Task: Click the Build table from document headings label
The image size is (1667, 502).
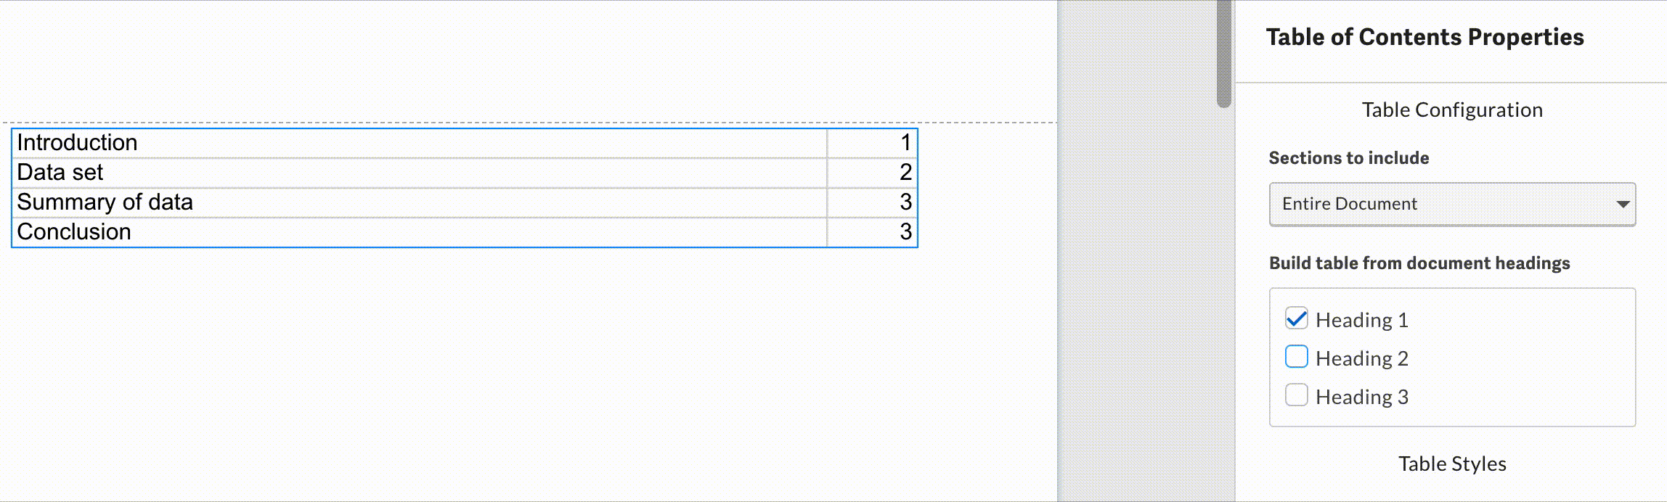Action: (1419, 263)
